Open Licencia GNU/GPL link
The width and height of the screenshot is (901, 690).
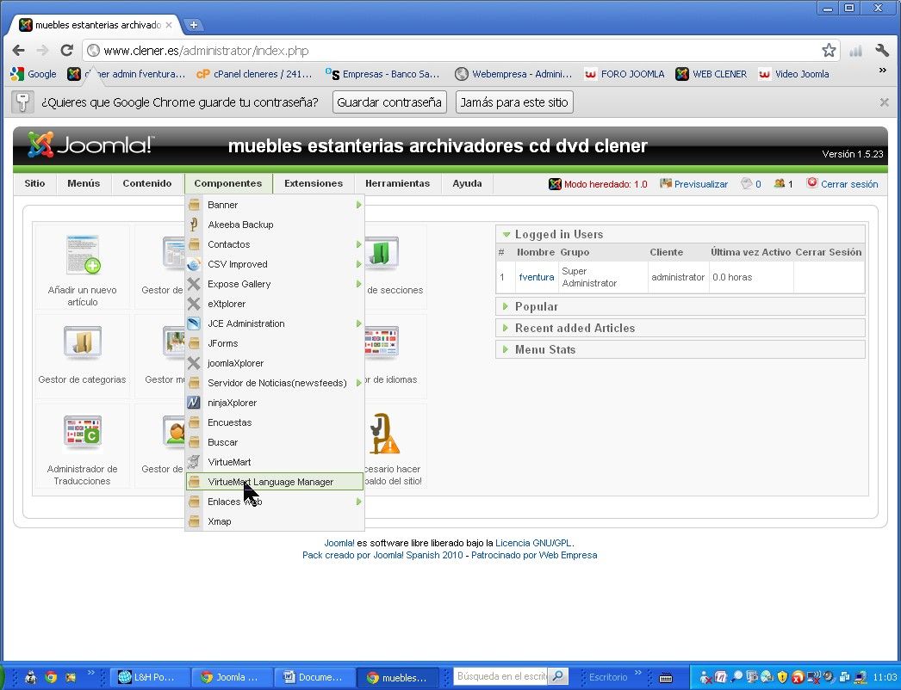[x=533, y=543]
